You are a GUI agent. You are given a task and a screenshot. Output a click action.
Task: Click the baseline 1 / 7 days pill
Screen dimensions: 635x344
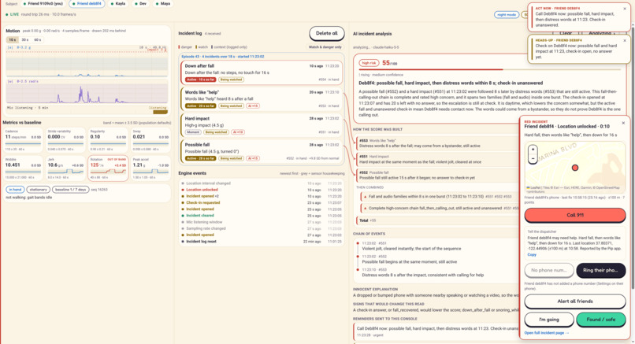70,190
